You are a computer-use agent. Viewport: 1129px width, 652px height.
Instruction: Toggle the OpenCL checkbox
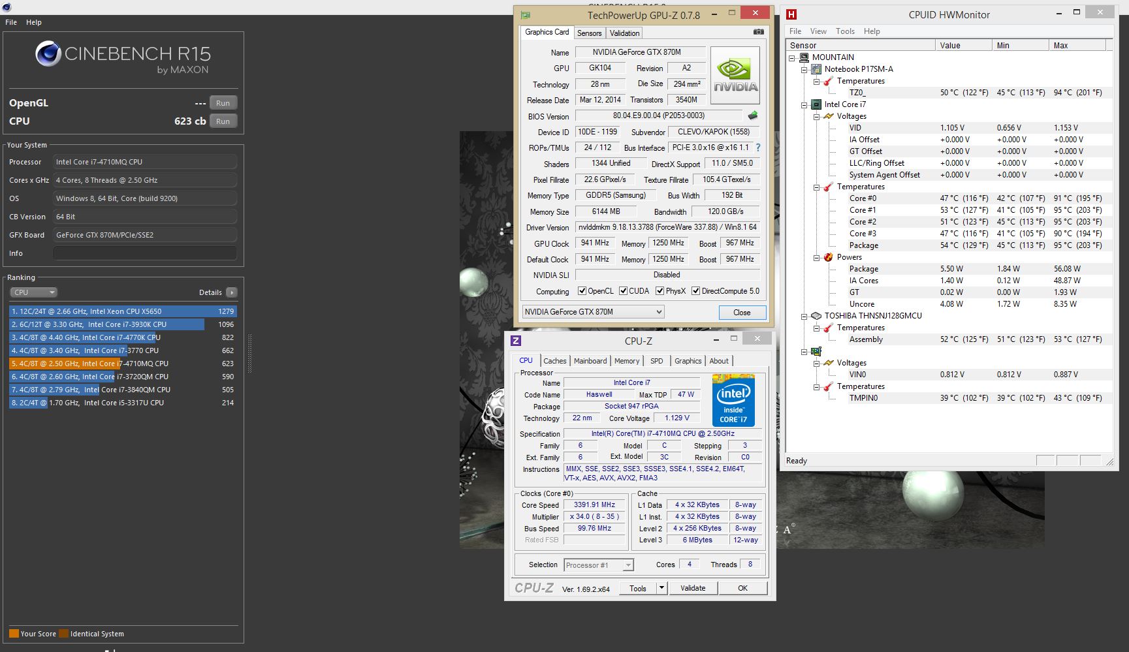pos(582,291)
